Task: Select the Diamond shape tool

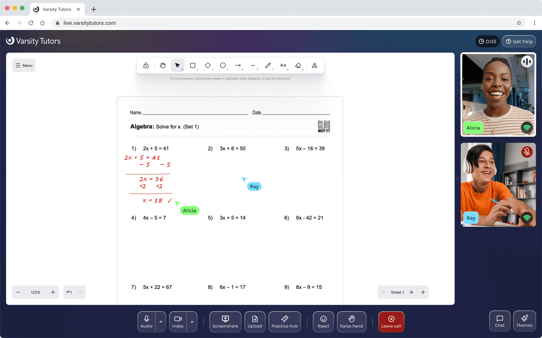Action: 208,65
